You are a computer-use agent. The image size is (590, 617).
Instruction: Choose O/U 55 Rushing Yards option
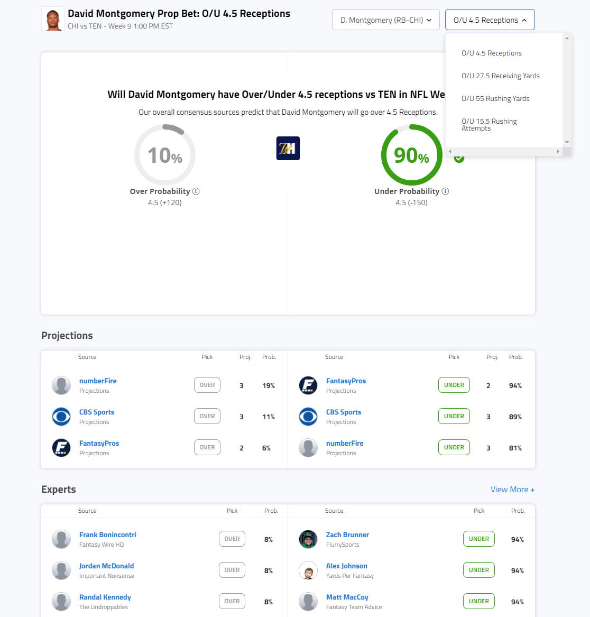tap(495, 99)
